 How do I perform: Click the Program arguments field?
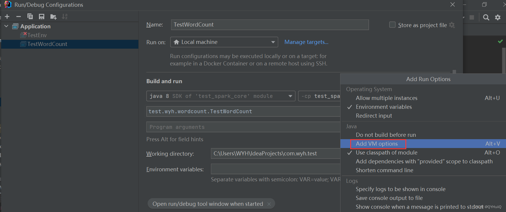(x=243, y=127)
